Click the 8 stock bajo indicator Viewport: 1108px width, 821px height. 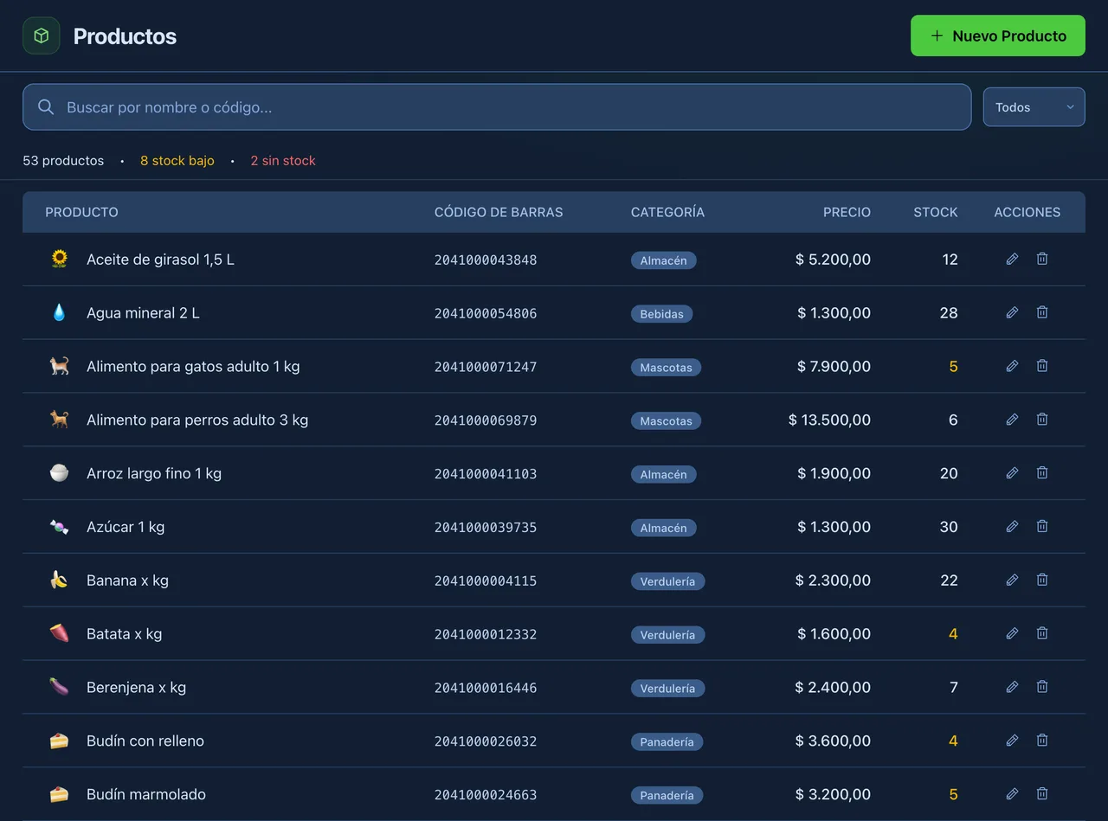tap(177, 161)
